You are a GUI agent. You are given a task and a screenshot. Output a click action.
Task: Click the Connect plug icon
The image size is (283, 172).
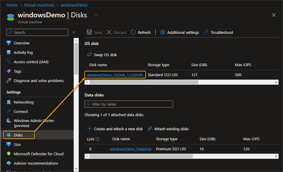click(9, 111)
